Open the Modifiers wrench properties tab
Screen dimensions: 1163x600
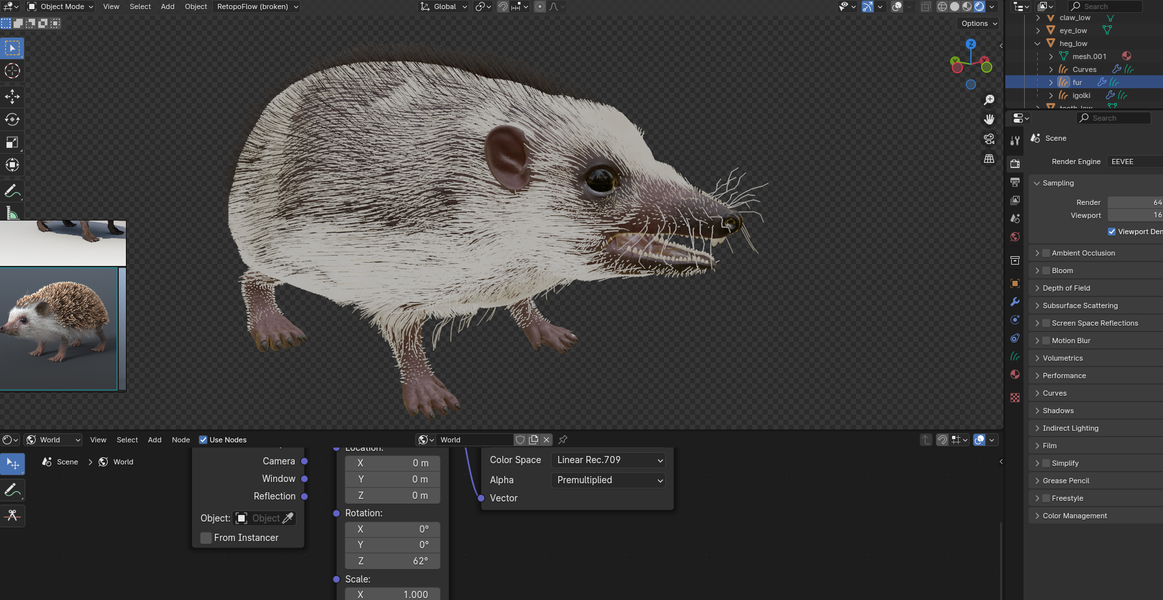pyautogui.click(x=1015, y=302)
